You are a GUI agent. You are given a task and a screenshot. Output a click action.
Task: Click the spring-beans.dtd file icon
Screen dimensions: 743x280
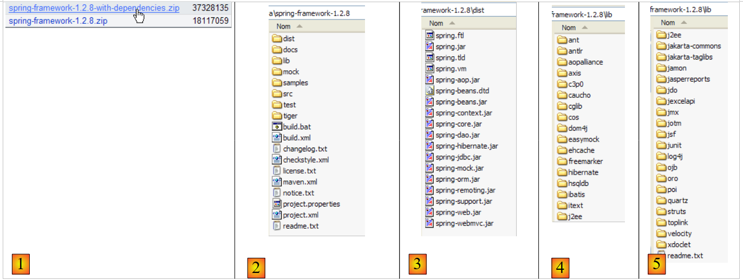click(430, 91)
